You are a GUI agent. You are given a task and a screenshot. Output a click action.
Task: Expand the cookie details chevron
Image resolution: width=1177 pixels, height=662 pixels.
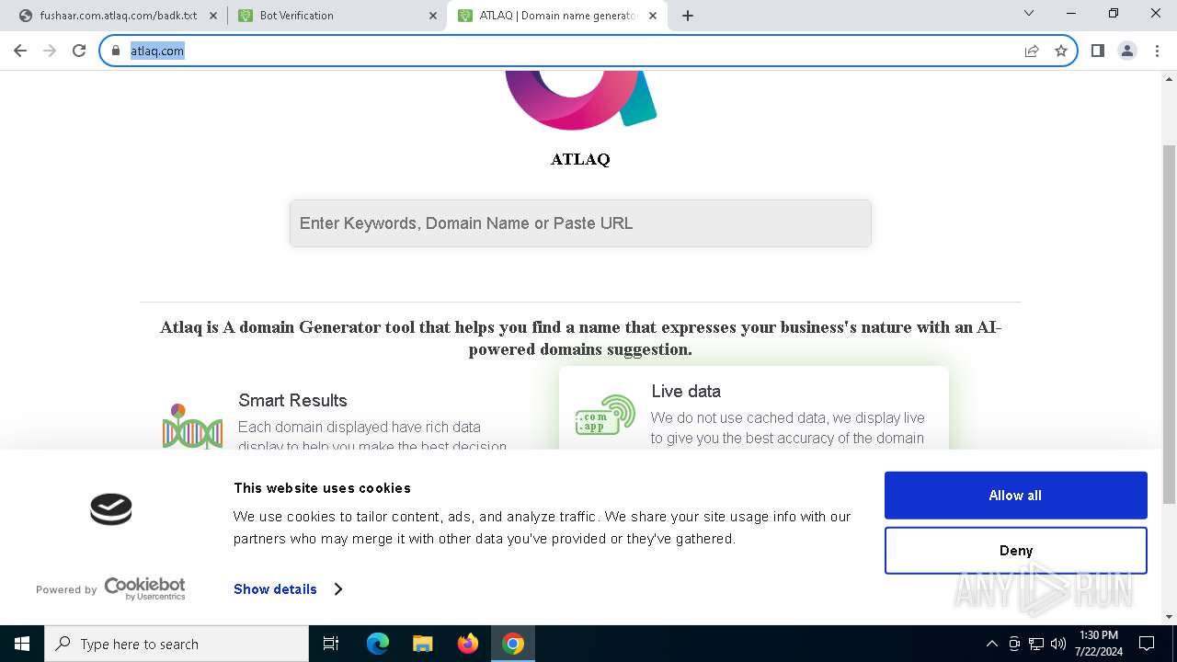tap(338, 589)
